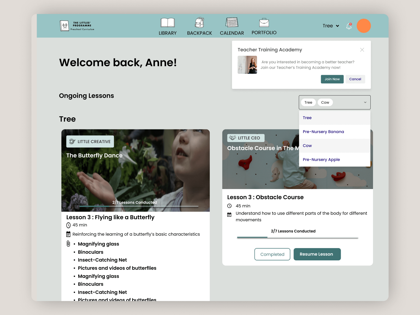Open the Calendar icon

pos(232,22)
